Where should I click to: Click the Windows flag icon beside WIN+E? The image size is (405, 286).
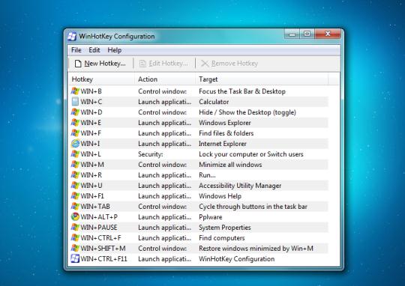point(75,123)
